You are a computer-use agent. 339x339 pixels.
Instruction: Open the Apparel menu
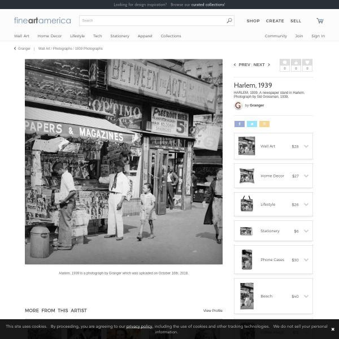click(x=145, y=36)
